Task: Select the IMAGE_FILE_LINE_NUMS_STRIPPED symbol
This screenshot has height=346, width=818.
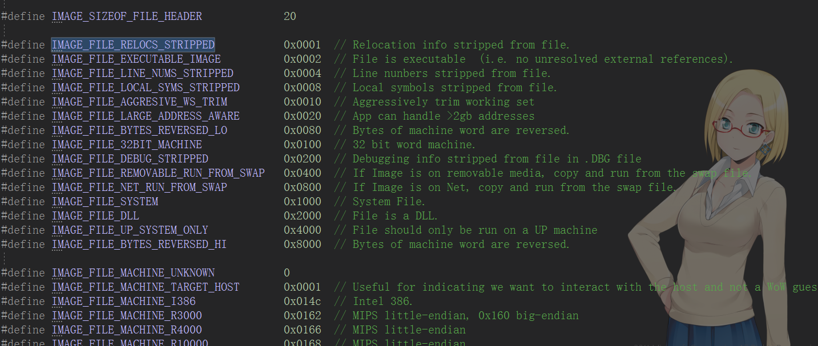Action: click(x=142, y=74)
